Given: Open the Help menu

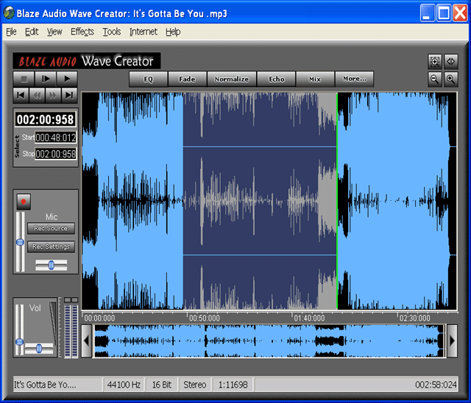Looking at the screenshot, I should pyautogui.click(x=173, y=32).
